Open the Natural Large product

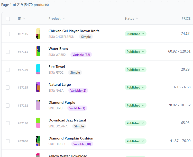coord(60,84)
